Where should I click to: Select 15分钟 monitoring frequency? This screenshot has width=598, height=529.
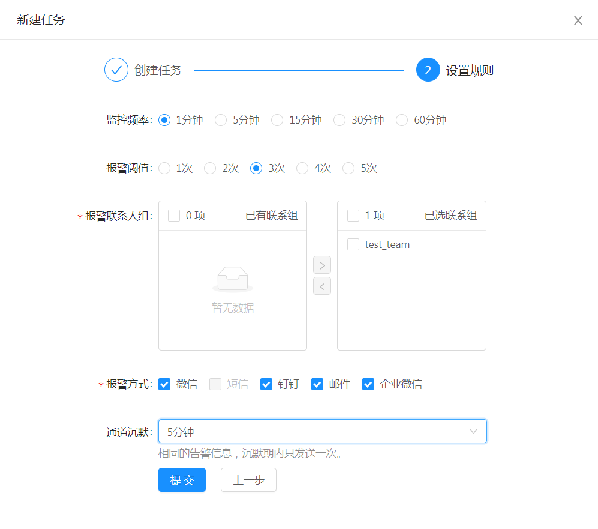277,120
